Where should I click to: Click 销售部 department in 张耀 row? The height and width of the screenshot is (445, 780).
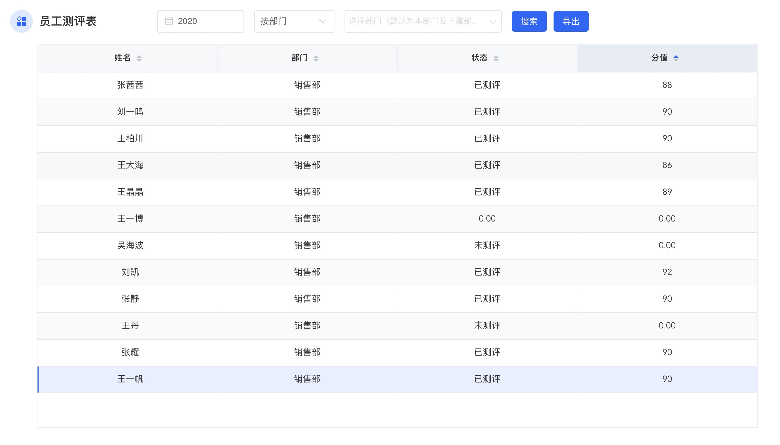coord(307,352)
